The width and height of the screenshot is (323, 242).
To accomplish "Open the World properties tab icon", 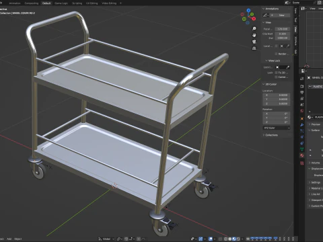I will pyautogui.click(x=302, y=111).
